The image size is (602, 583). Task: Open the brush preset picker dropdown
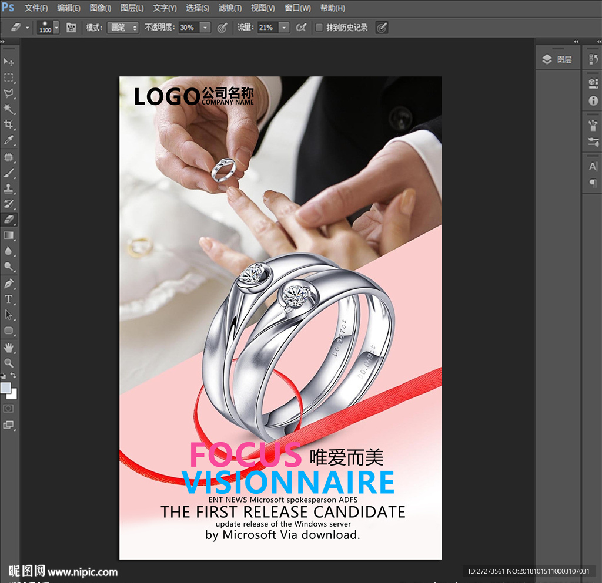[56, 28]
